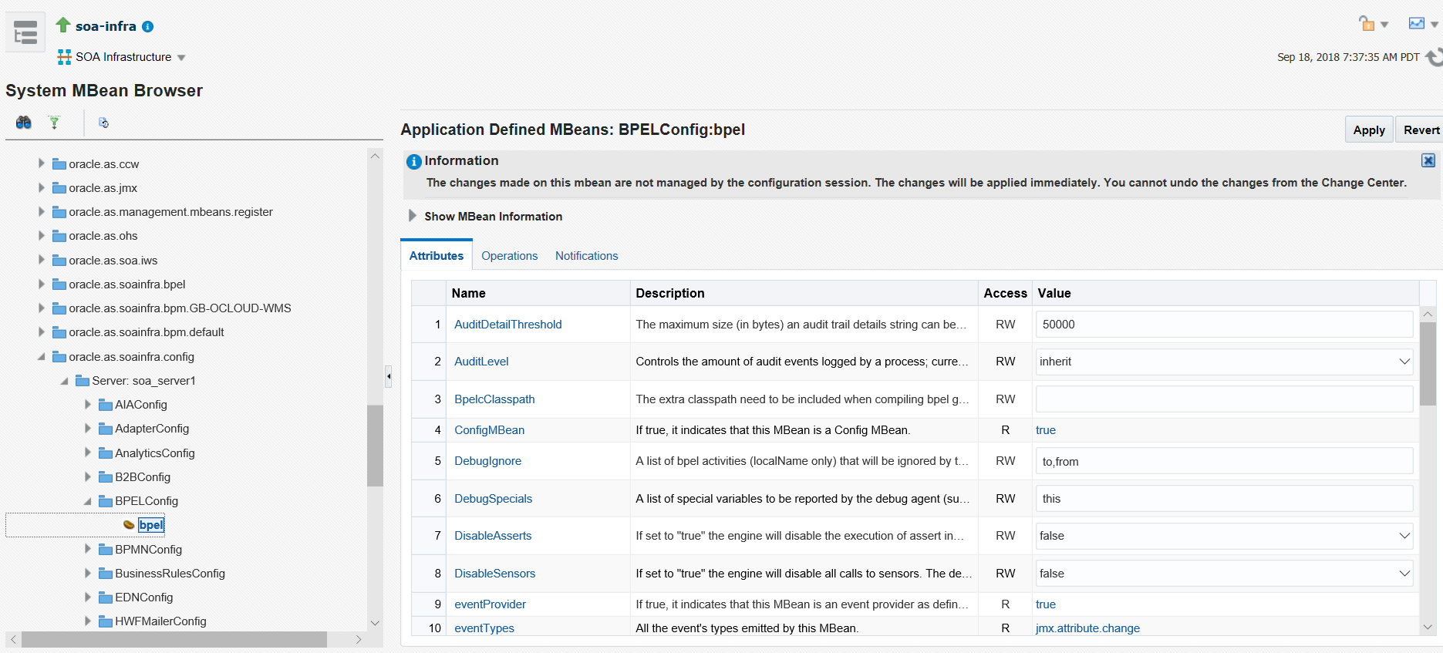Open AuditLevel value dropdown
Screen dimensions: 1443x653
pyautogui.click(x=1404, y=362)
